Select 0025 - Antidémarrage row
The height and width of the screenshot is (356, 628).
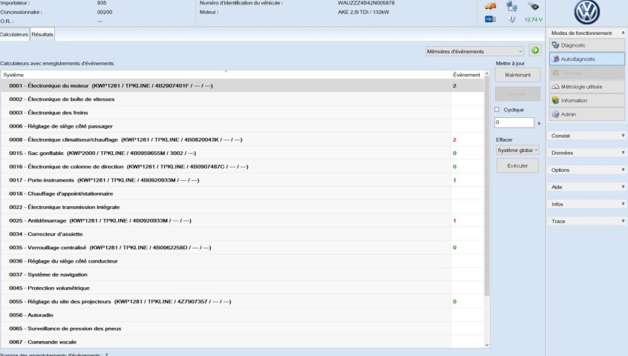[242, 220]
